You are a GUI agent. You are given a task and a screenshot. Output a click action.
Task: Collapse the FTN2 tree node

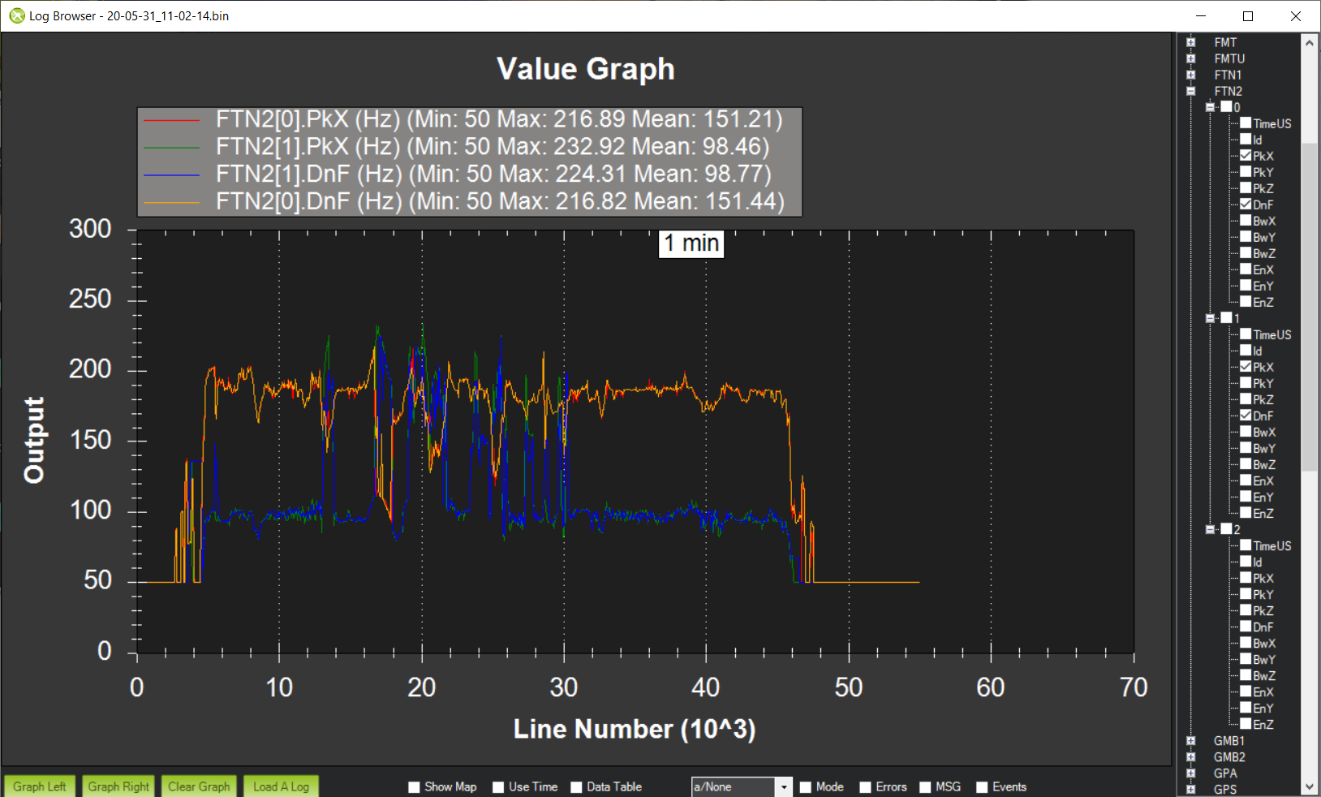(x=1190, y=91)
